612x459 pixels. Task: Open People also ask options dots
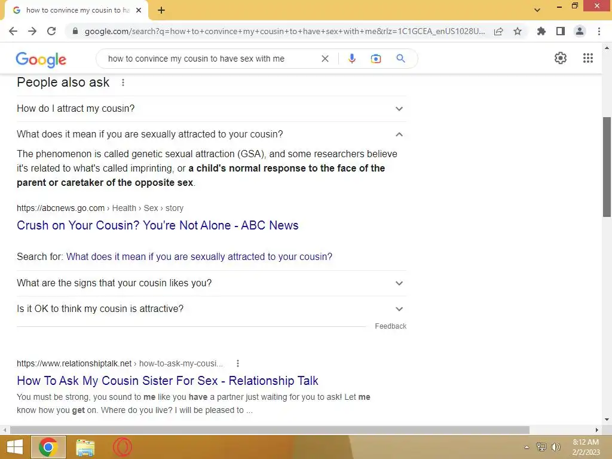(123, 82)
